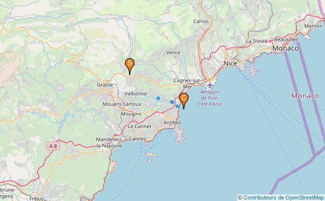
Task: Click the orange C map marker
Action: [x=183, y=100]
